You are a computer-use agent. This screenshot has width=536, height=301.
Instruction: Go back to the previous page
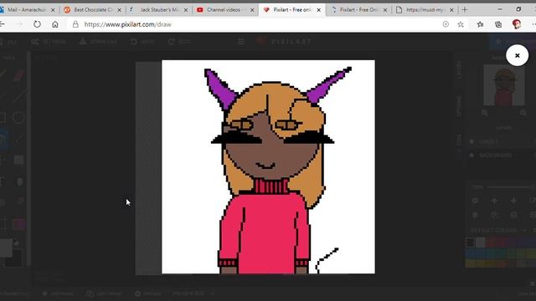pos(2,24)
